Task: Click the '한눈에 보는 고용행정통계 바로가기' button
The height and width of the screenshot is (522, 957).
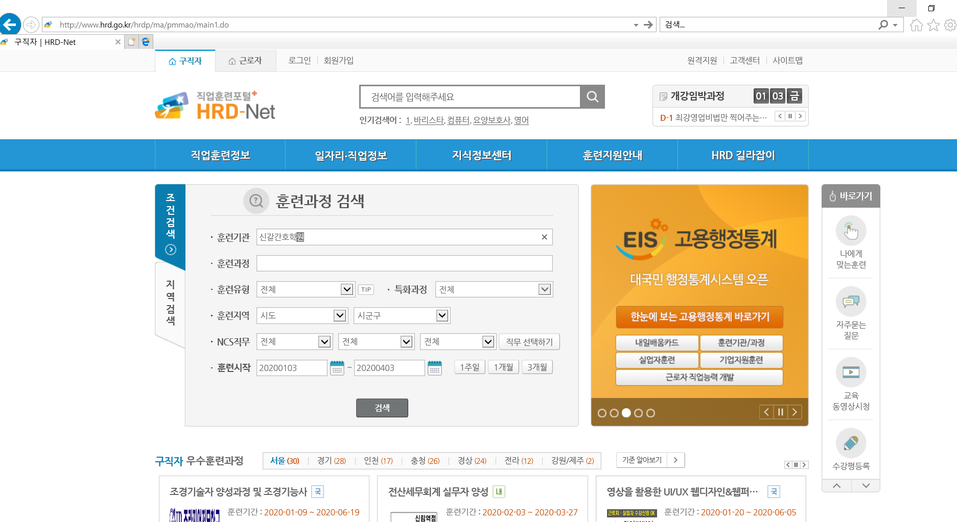Action: 699,317
